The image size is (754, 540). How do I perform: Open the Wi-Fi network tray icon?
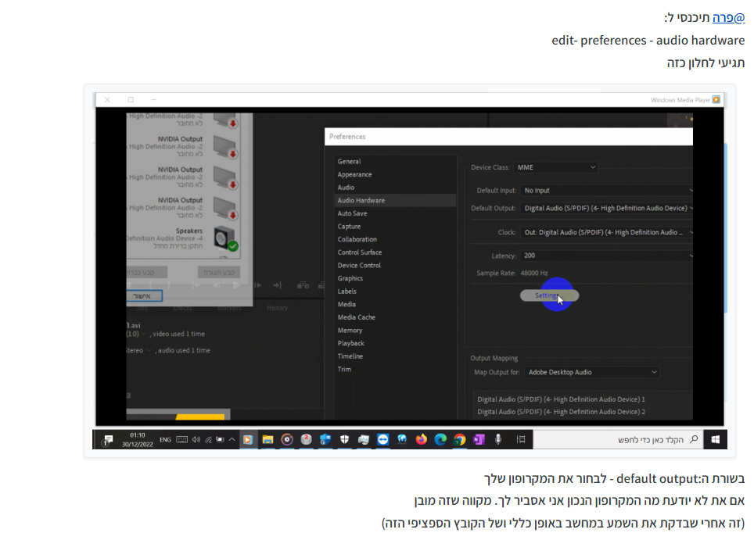[208, 439]
